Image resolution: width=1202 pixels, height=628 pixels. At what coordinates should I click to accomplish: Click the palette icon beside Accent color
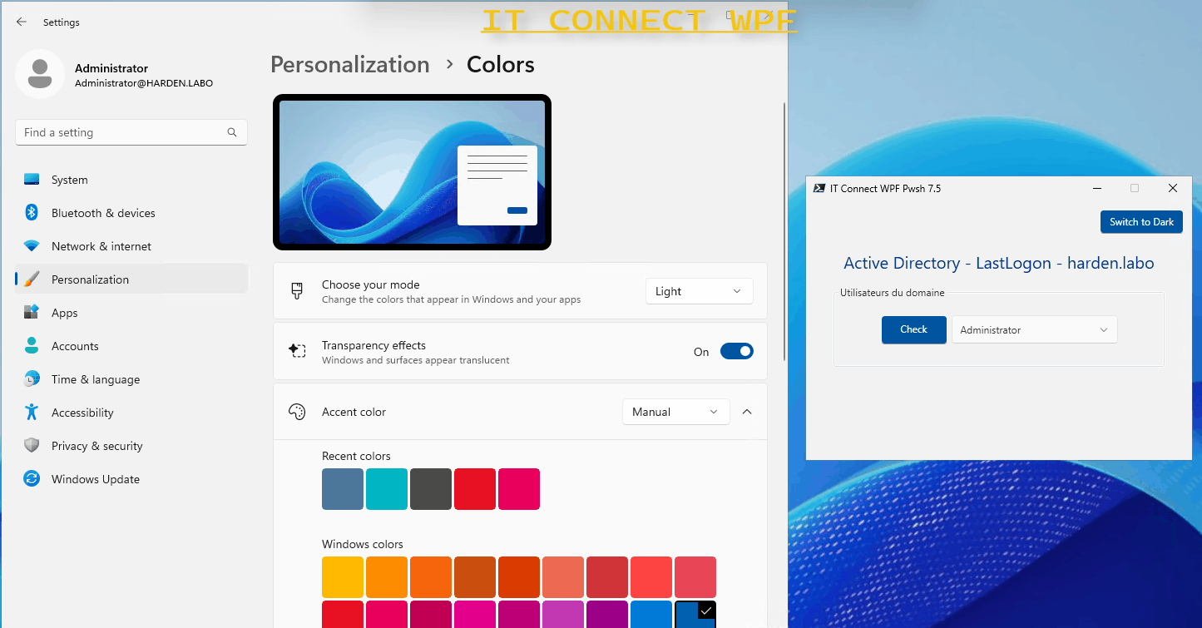(297, 412)
